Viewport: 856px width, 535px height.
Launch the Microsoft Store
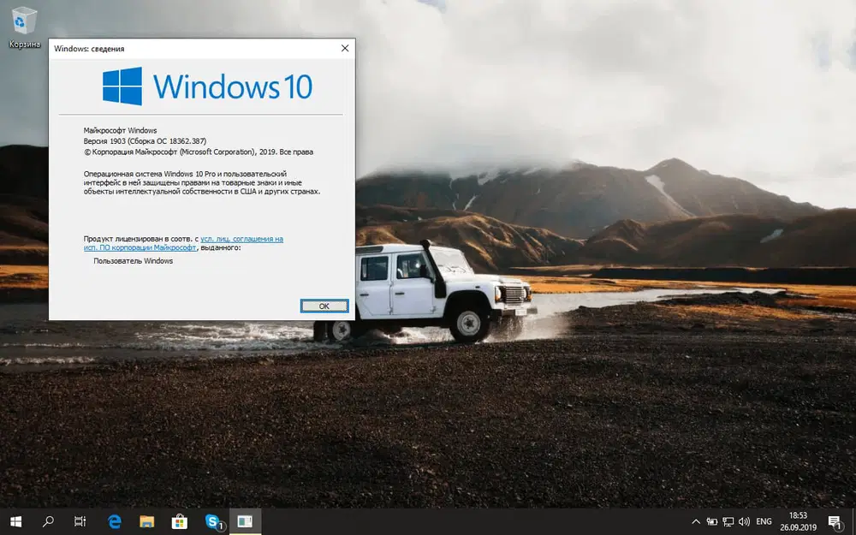(180, 520)
